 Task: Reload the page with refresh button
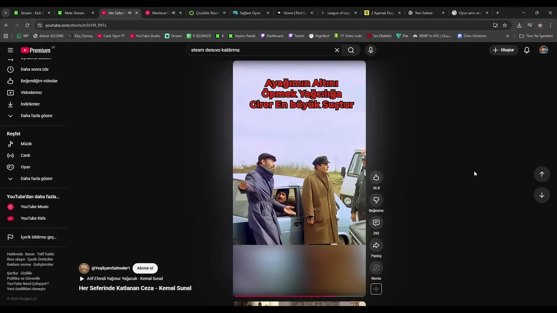pos(27,25)
